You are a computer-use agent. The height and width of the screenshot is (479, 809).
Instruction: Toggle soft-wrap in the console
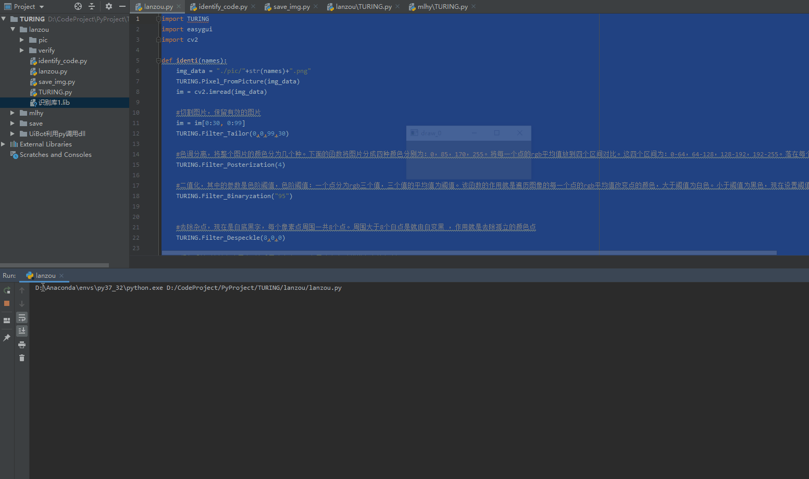click(22, 317)
